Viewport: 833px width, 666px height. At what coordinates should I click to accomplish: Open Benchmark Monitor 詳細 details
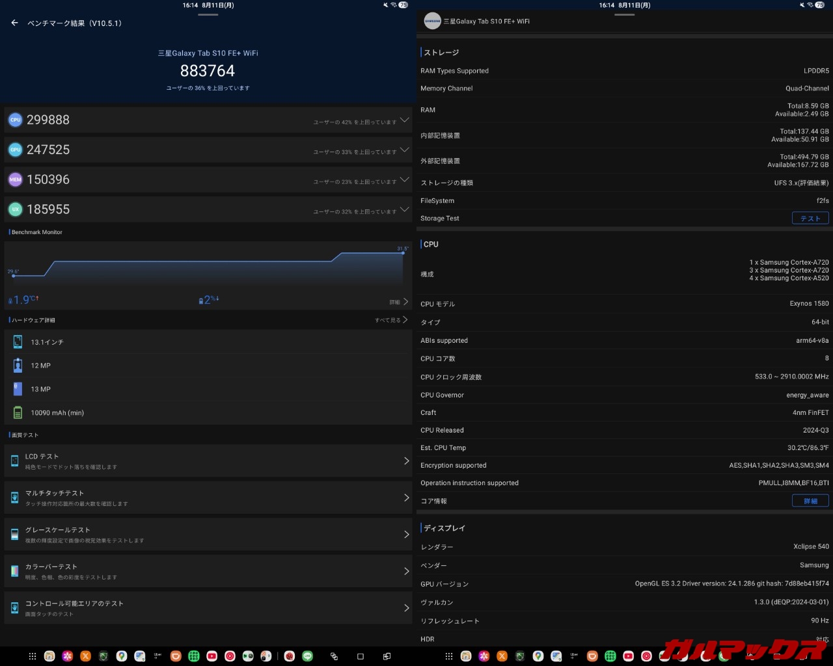399,302
